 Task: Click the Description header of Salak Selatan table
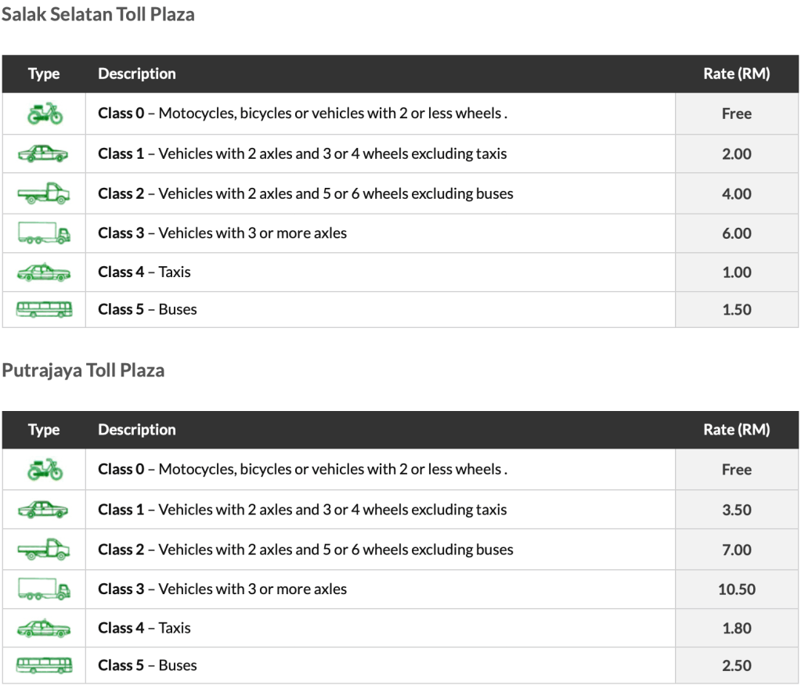pos(137,74)
